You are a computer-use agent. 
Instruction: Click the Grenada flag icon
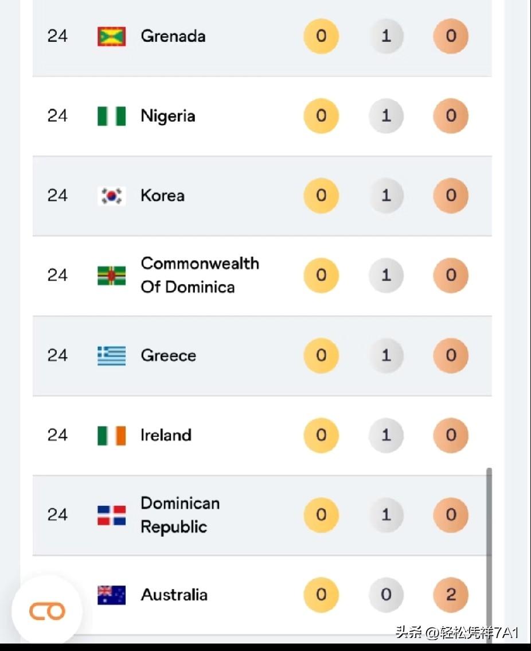(x=112, y=37)
